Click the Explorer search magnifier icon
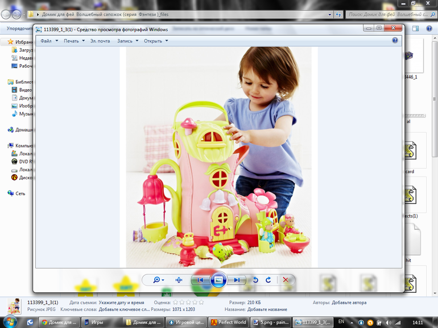 click(433, 15)
